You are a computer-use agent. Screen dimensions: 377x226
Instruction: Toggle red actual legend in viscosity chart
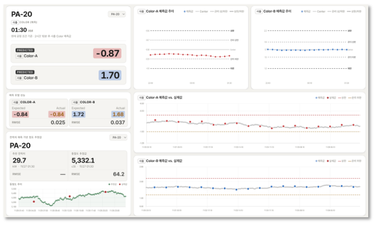click(123, 184)
